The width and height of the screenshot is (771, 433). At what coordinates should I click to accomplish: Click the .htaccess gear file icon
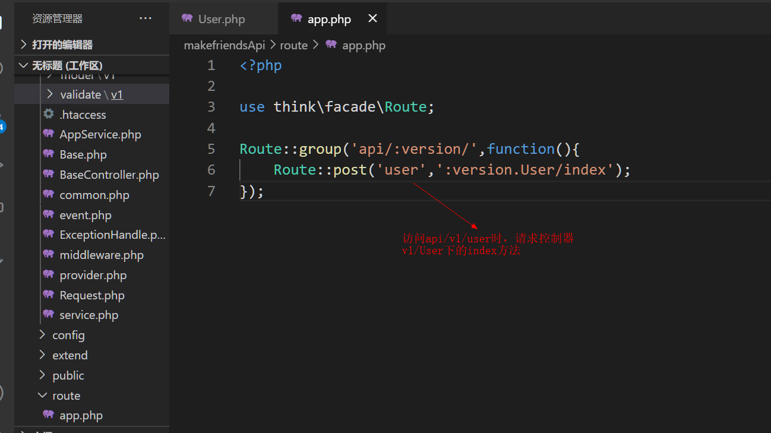[49, 114]
